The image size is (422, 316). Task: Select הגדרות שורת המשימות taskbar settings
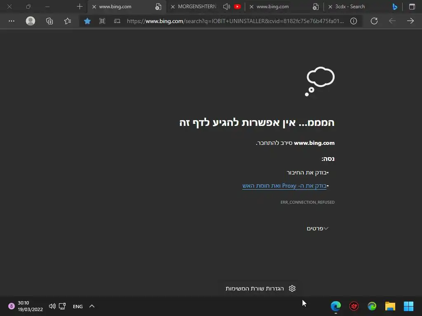pos(260,288)
